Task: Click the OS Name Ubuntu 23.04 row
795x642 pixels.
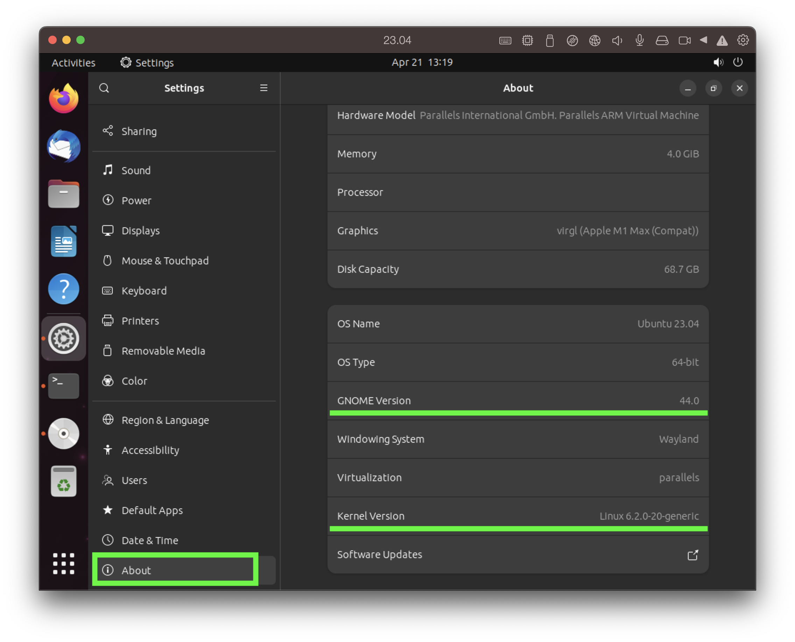Action: coord(518,324)
